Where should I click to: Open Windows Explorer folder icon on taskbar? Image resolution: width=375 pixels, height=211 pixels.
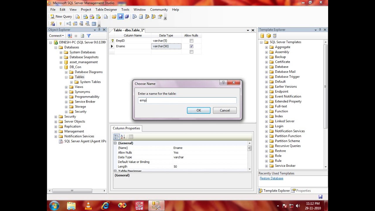coord(71,206)
